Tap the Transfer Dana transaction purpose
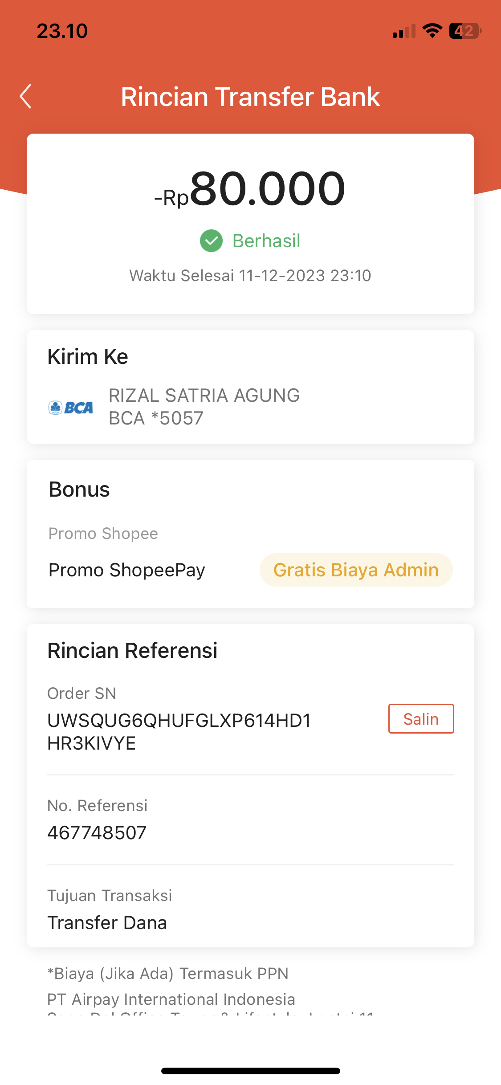 pyautogui.click(x=107, y=922)
